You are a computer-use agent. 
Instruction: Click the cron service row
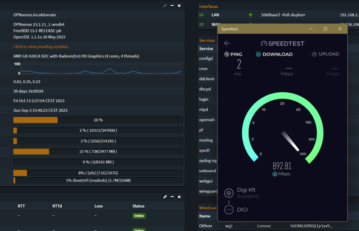pyautogui.click(x=207, y=69)
